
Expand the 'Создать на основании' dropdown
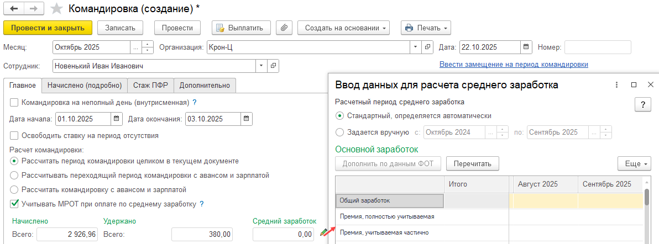point(343,28)
